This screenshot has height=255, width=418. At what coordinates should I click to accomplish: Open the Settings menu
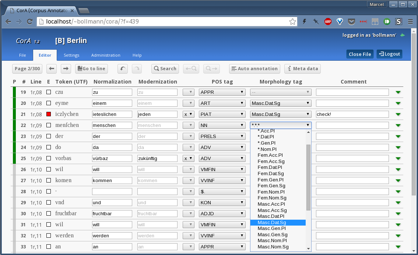click(x=71, y=55)
